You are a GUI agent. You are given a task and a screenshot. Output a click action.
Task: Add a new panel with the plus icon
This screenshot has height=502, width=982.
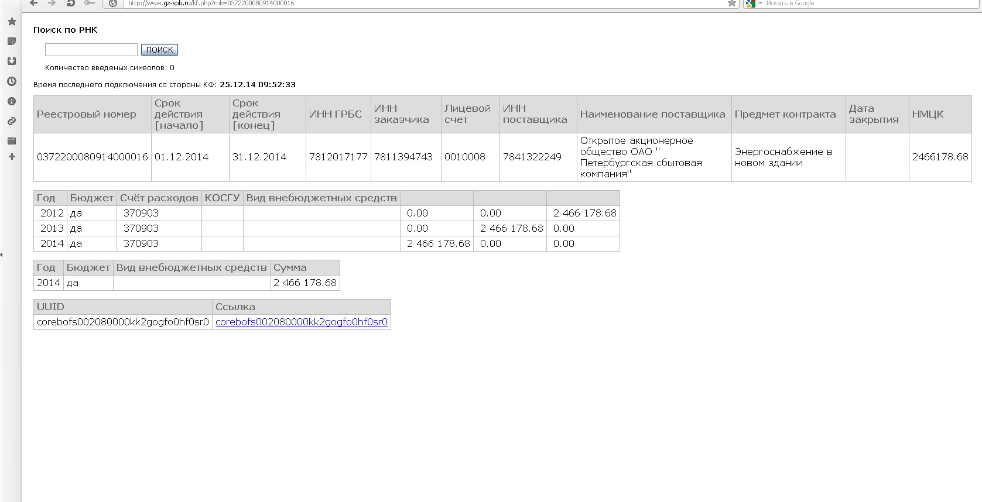[12, 157]
